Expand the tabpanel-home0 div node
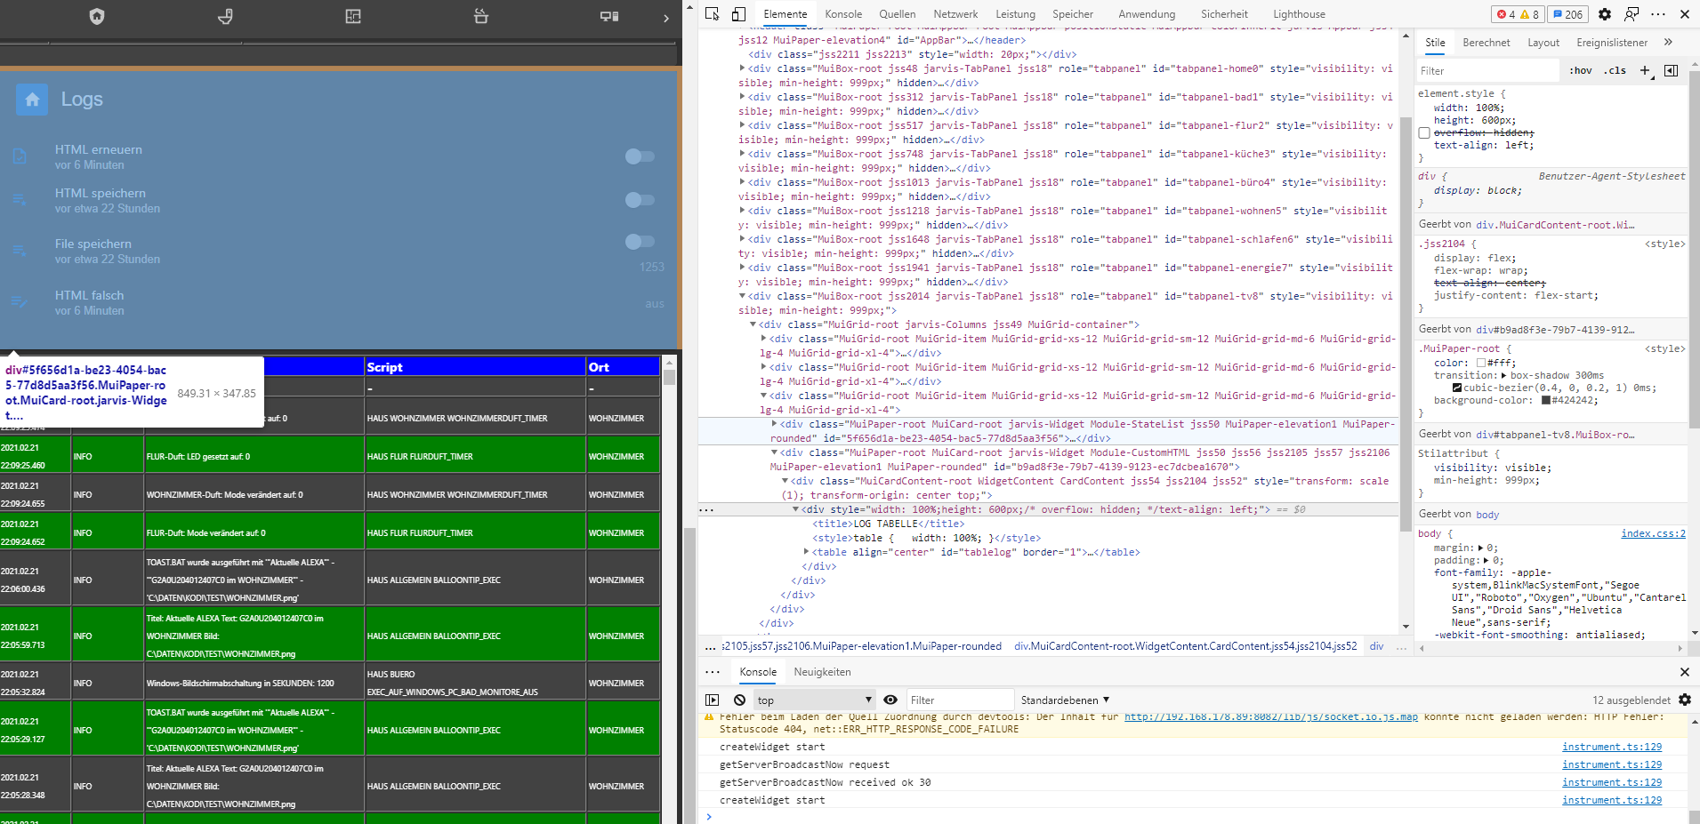Image resolution: width=1700 pixels, height=824 pixels. point(743,68)
